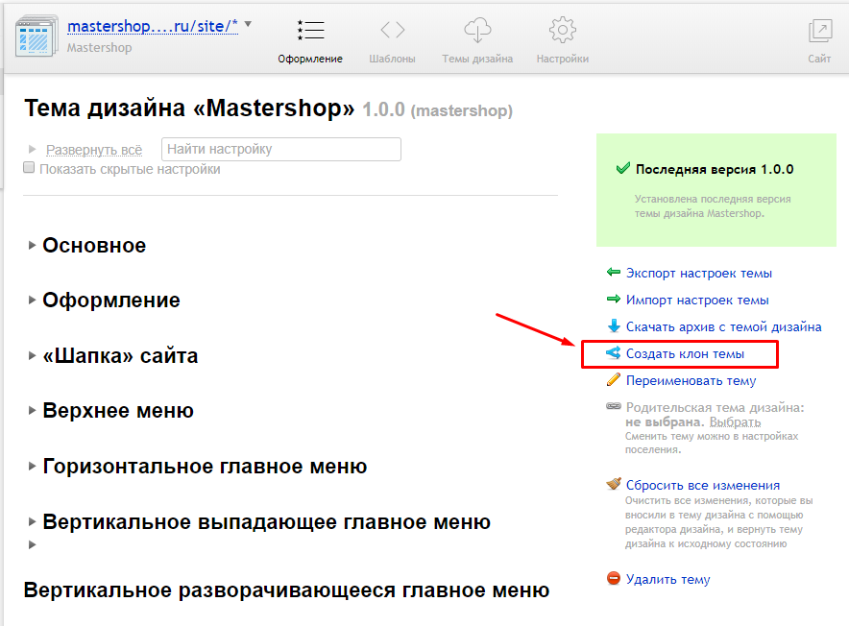
Task: Click the red delete icon beside Удалить тему
Action: [x=614, y=579]
